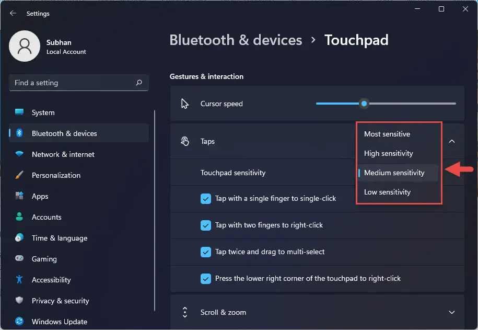Click the unfilled cursor speed track
This screenshot has height=330, width=478.
click(412, 104)
